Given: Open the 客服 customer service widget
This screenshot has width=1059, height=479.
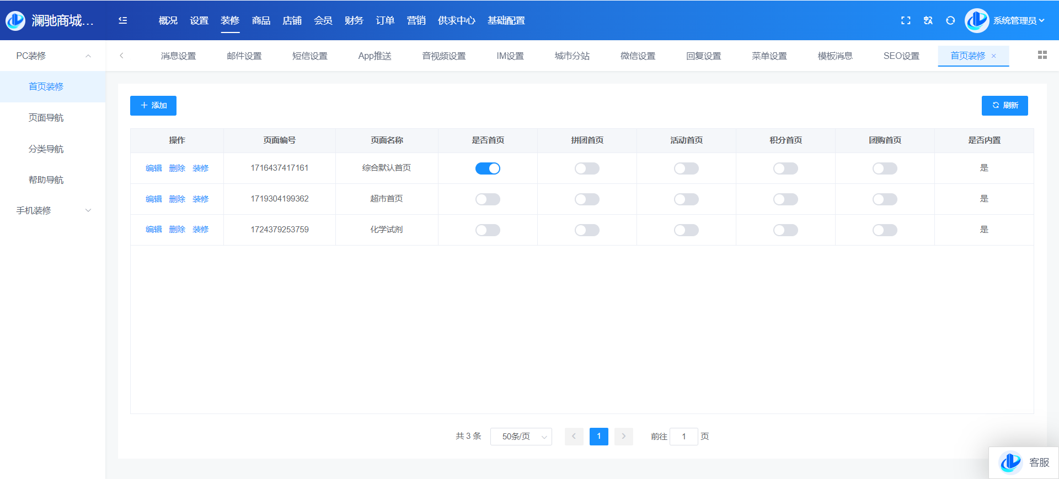Looking at the screenshot, I should pos(1024,462).
